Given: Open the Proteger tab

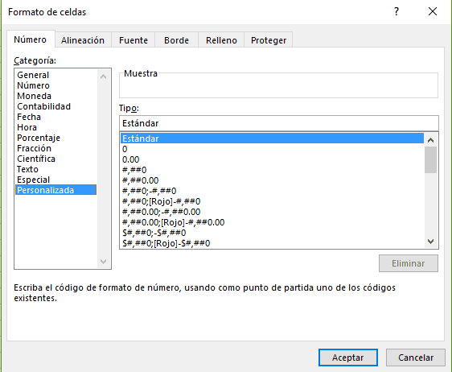Looking at the screenshot, I should pyautogui.click(x=269, y=40).
